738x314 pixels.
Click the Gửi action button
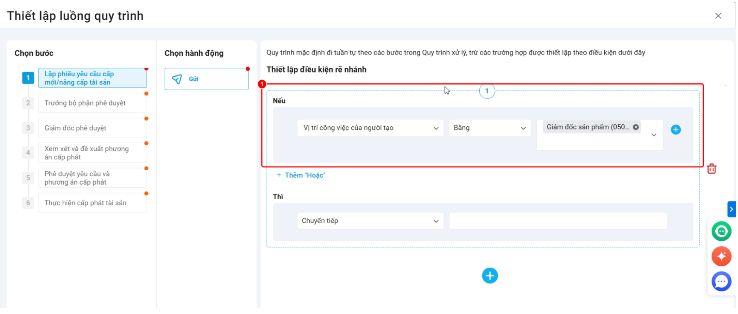206,79
